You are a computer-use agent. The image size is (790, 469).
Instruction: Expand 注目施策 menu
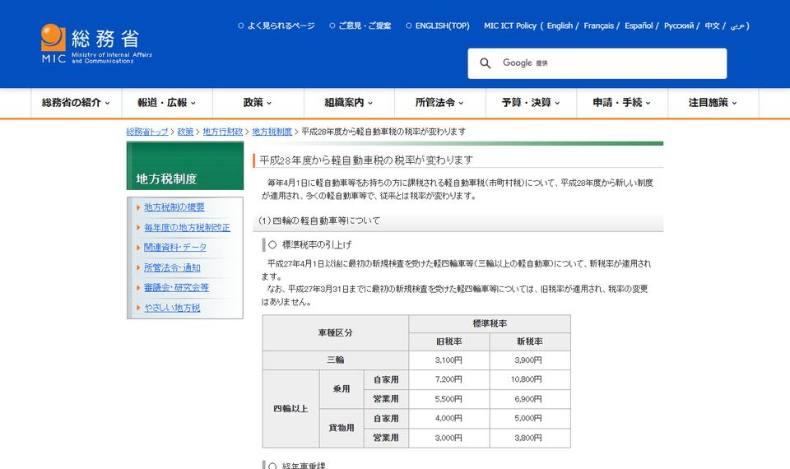713,103
